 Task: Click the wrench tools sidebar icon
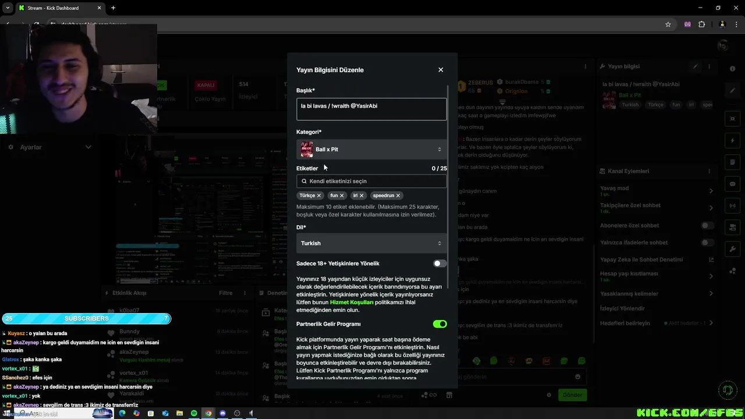coord(733,249)
